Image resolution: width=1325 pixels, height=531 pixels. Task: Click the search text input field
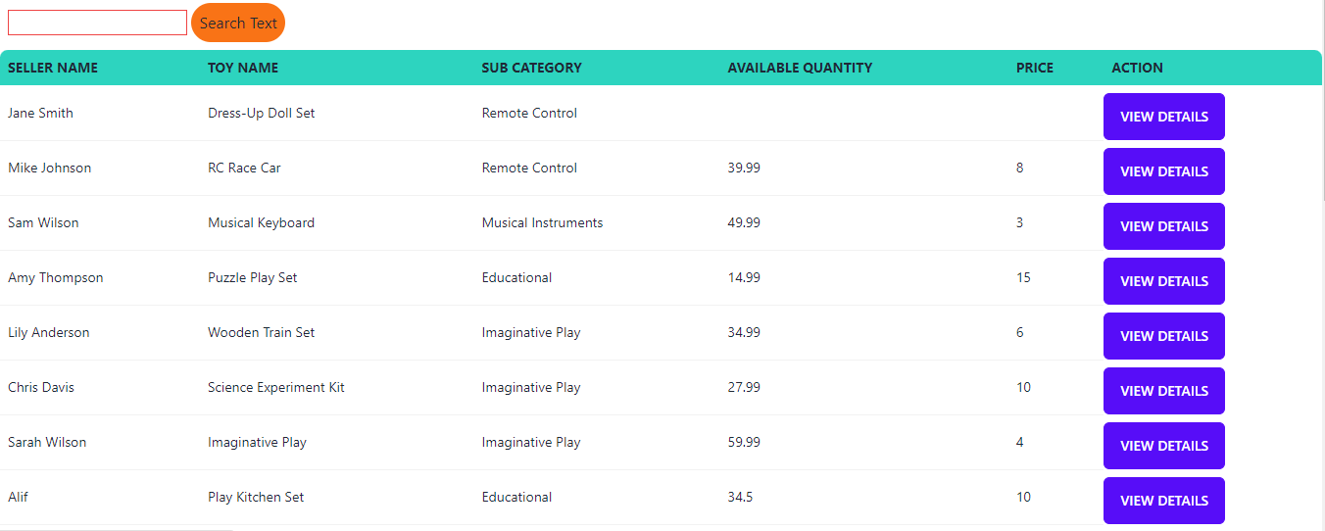coord(97,23)
